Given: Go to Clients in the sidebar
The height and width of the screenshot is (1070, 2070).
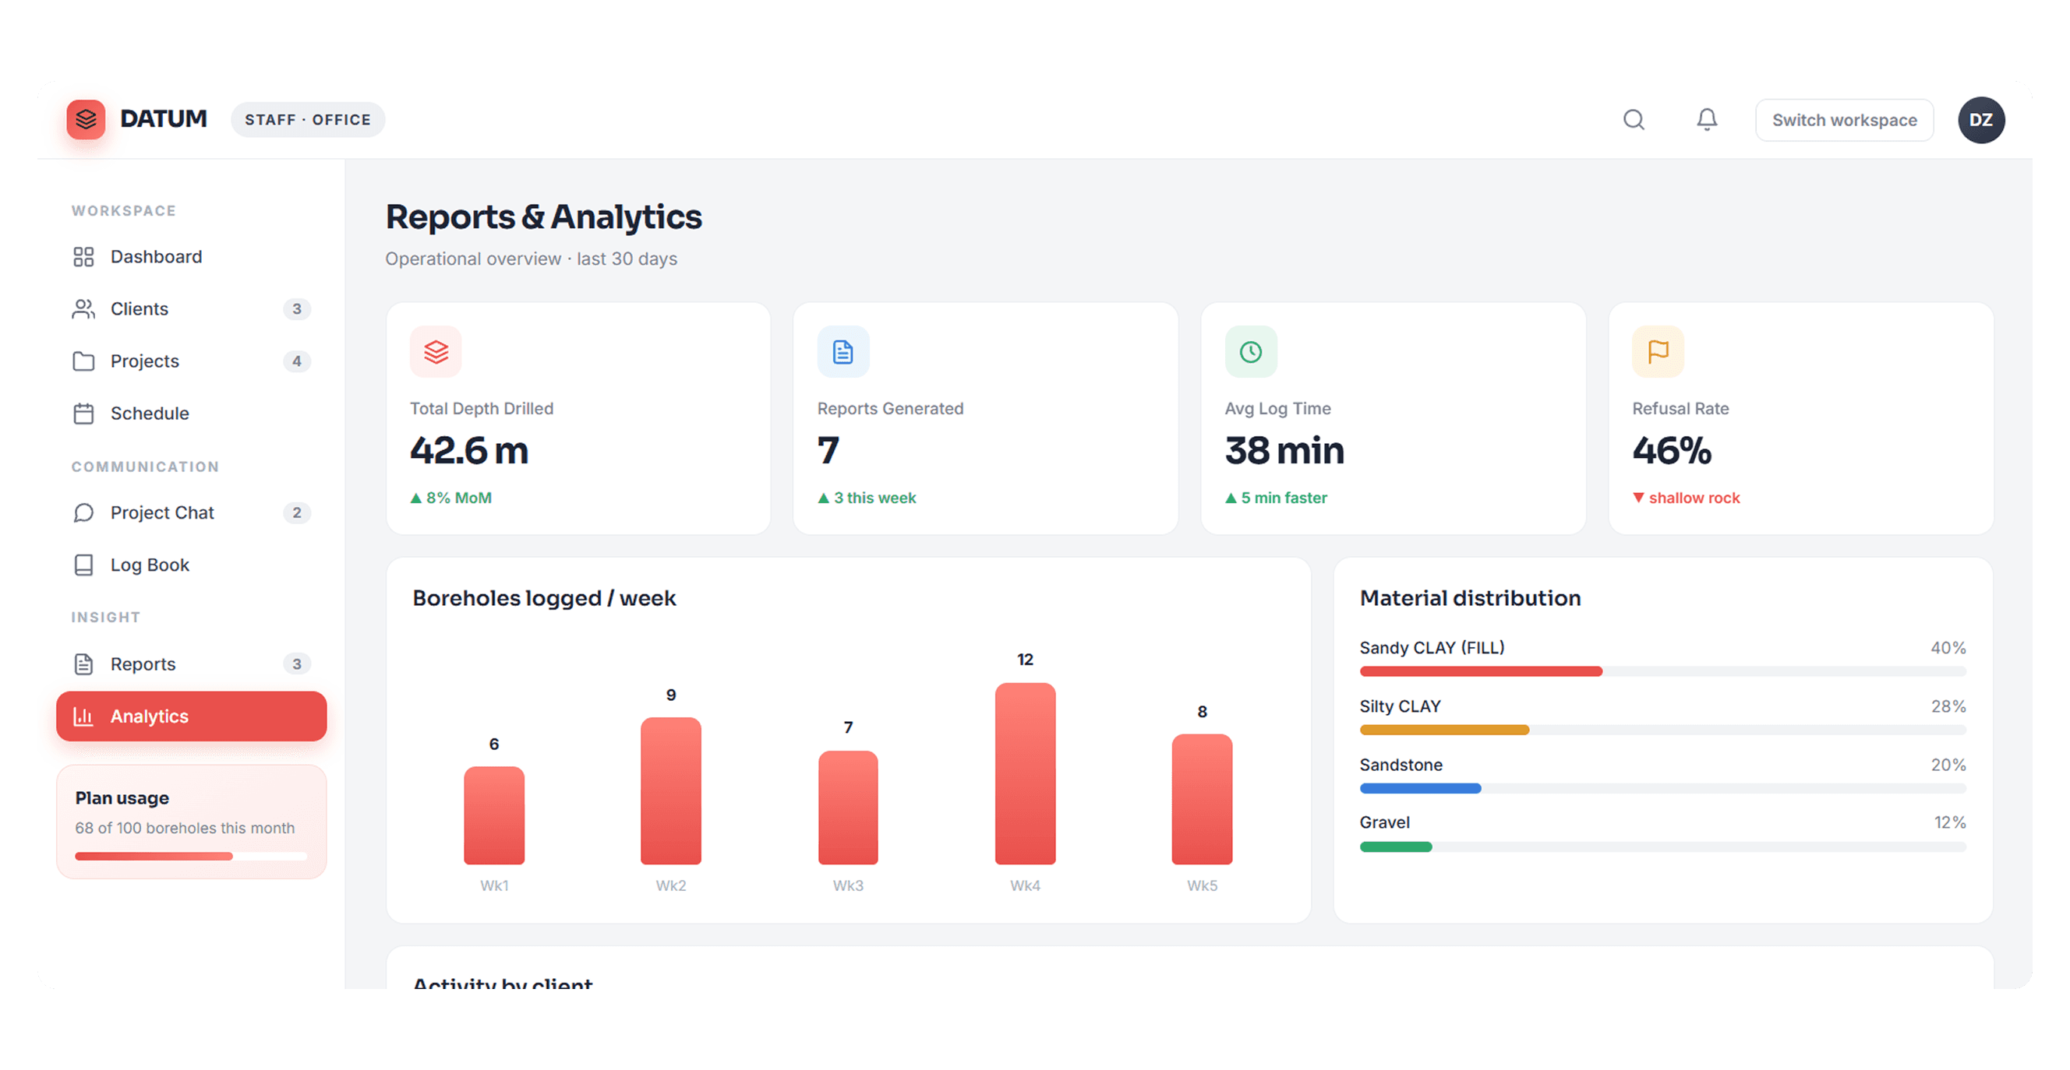Looking at the screenshot, I should [x=191, y=309].
